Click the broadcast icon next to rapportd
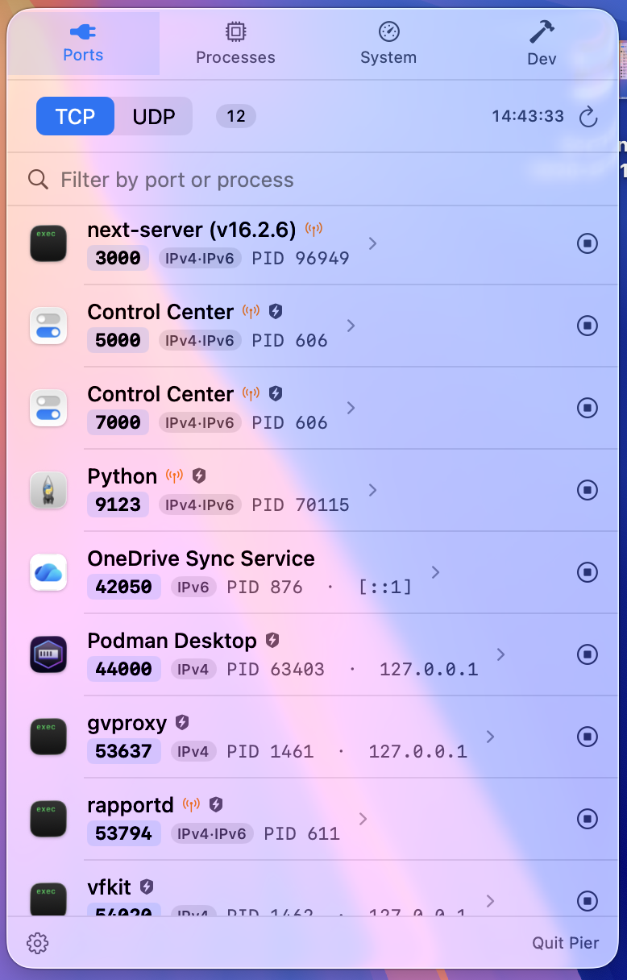The height and width of the screenshot is (980, 627). pos(191,804)
